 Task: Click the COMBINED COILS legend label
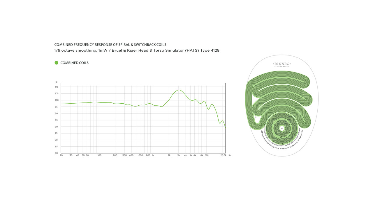[x=74, y=63]
